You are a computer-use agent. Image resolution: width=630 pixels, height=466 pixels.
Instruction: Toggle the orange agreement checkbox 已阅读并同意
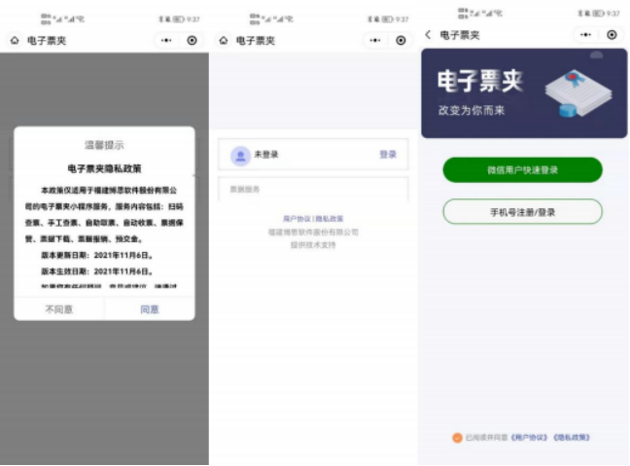(x=457, y=438)
